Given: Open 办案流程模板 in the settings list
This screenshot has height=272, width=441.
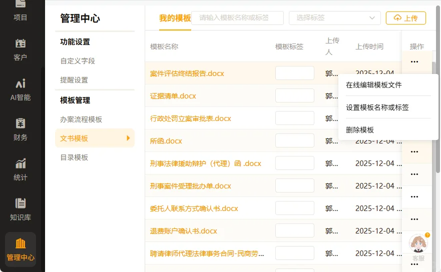Looking at the screenshot, I should 81,119.
